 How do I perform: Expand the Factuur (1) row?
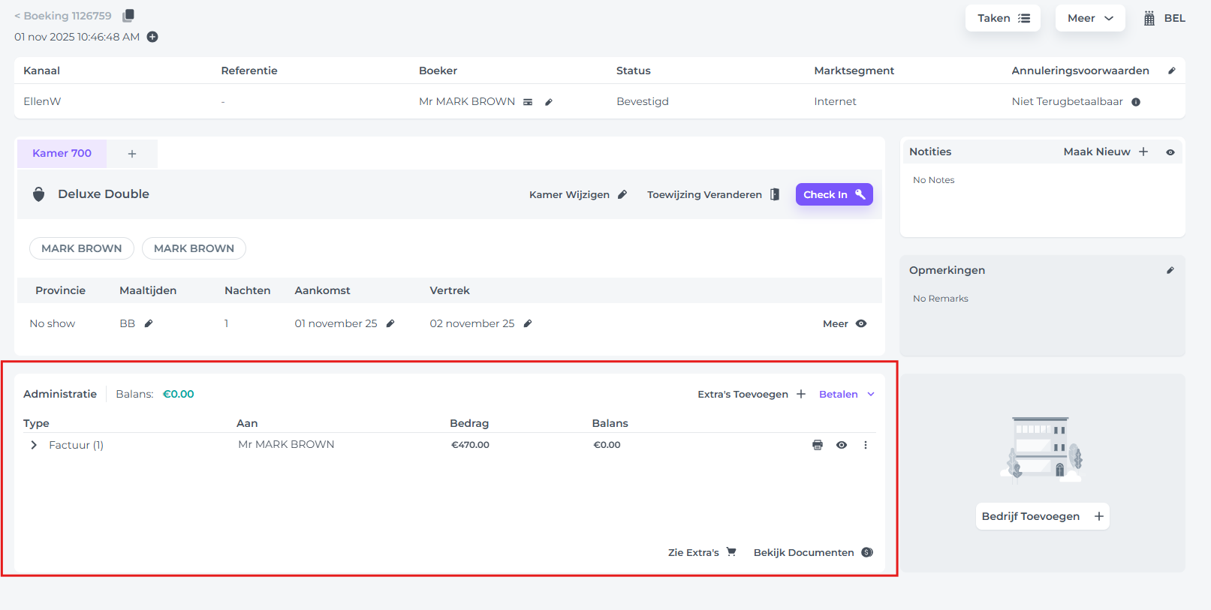pos(34,445)
